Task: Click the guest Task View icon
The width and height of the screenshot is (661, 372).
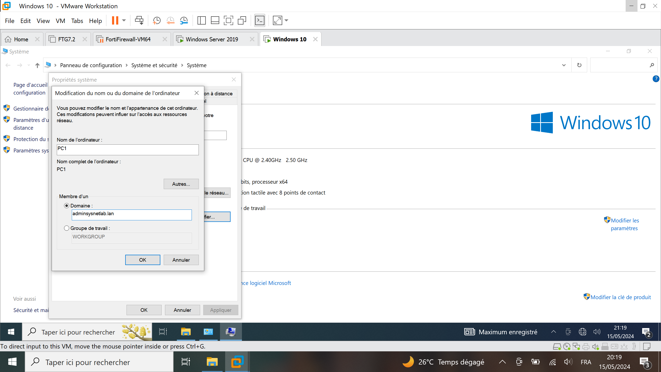Action: (163, 332)
